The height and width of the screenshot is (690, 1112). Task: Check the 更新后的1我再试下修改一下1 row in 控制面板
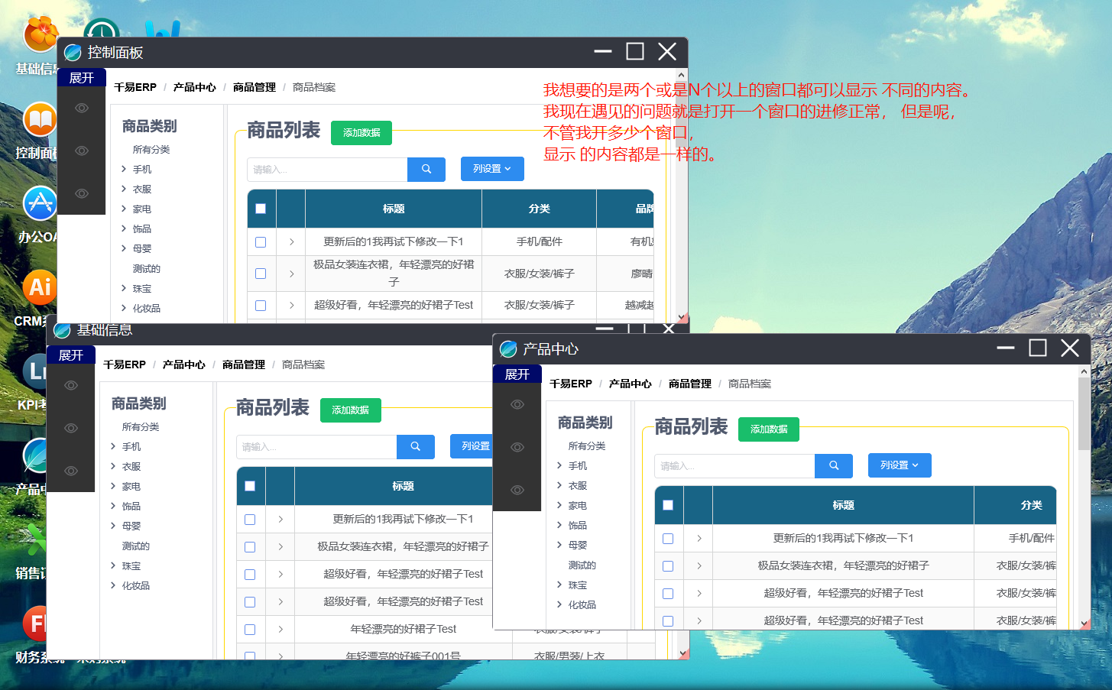tap(261, 242)
